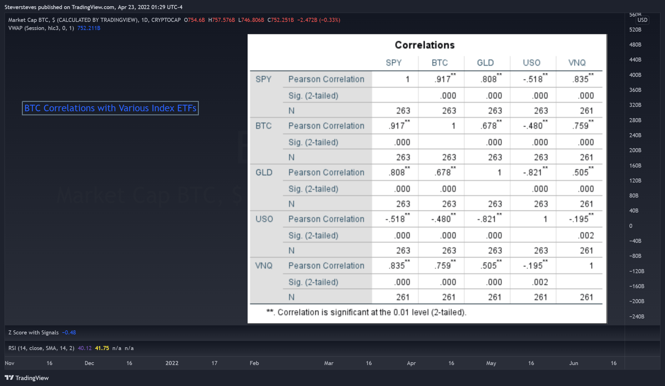Click the 2022 time axis label
This screenshot has height=386, width=665.
pyautogui.click(x=172, y=363)
